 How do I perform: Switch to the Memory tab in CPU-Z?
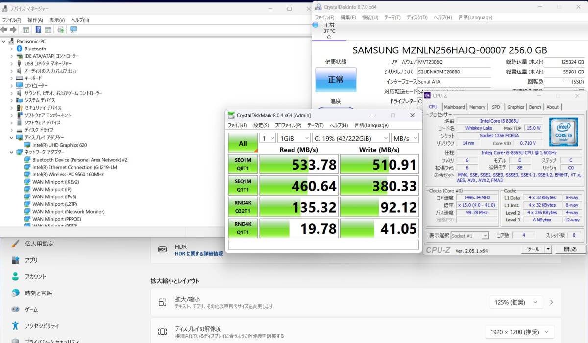(477, 107)
